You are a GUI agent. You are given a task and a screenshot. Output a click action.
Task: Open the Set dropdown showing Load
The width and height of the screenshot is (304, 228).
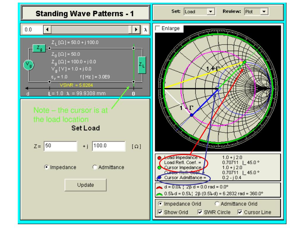click(199, 12)
